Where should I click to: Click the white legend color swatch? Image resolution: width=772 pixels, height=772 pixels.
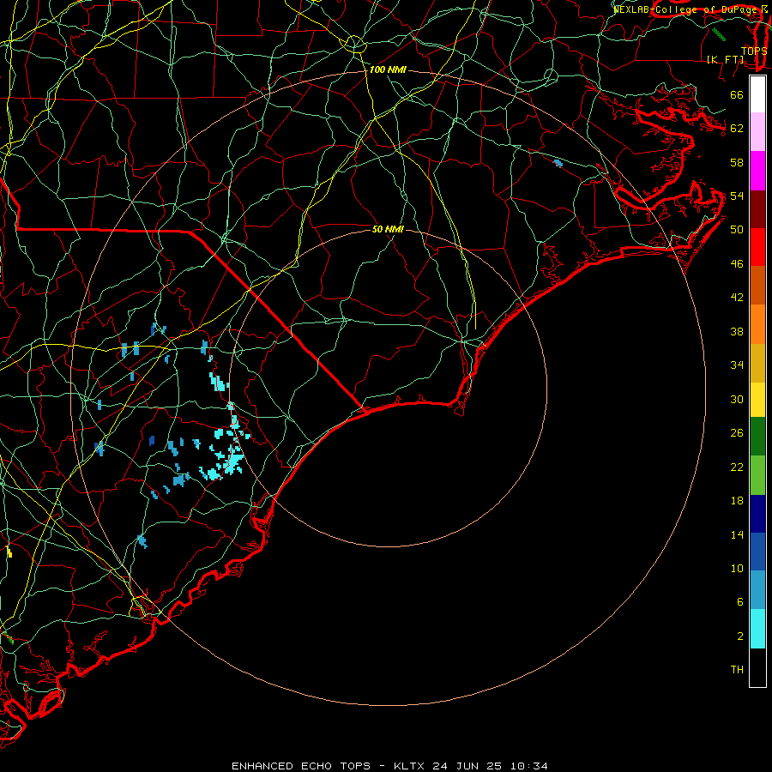coord(757,94)
